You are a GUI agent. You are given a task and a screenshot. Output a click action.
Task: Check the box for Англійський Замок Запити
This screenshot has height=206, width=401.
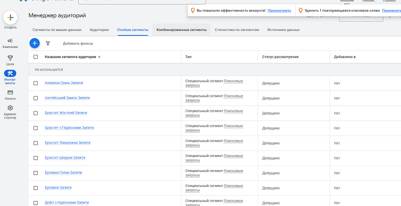click(36, 98)
